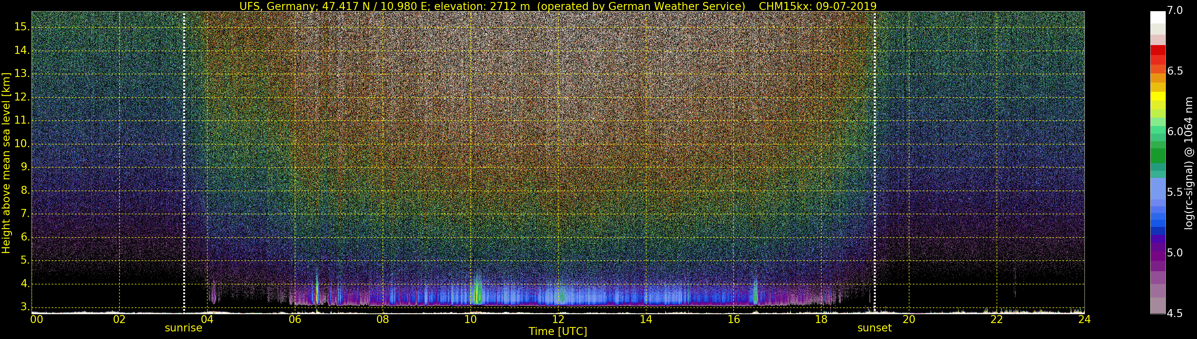
Task: Click the "sunrise" label under the time axis
Action: pyautogui.click(x=184, y=328)
